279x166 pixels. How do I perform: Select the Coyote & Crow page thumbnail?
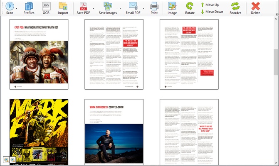tap(114, 132)
